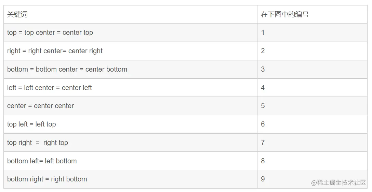Select the 'bottom = bottom center' keyword cell
The height and width of the screenshot is (192, 372).
tap(67, 69)
